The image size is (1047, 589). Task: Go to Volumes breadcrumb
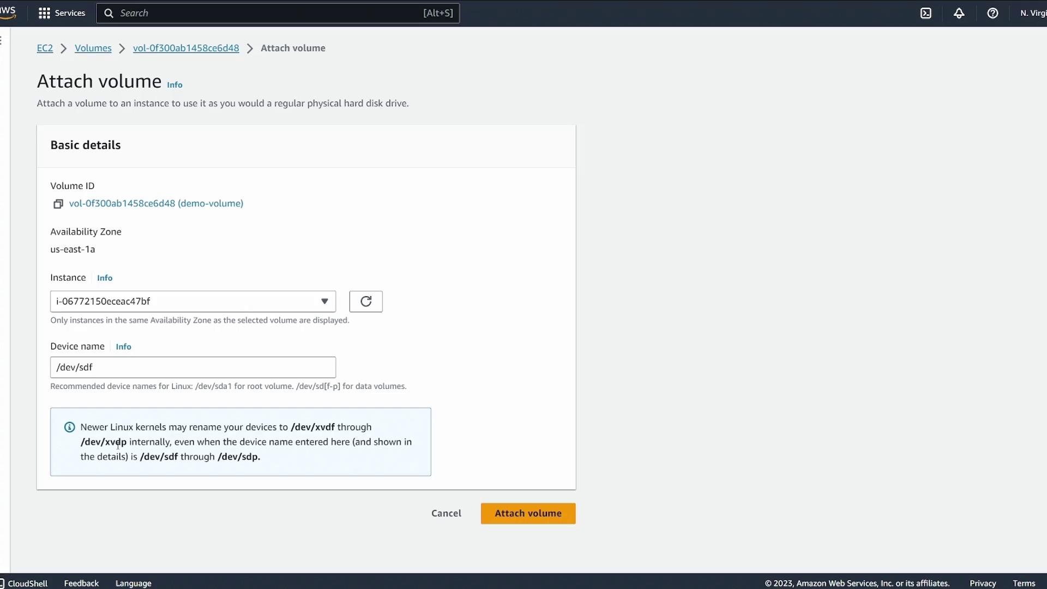(93, 48)
